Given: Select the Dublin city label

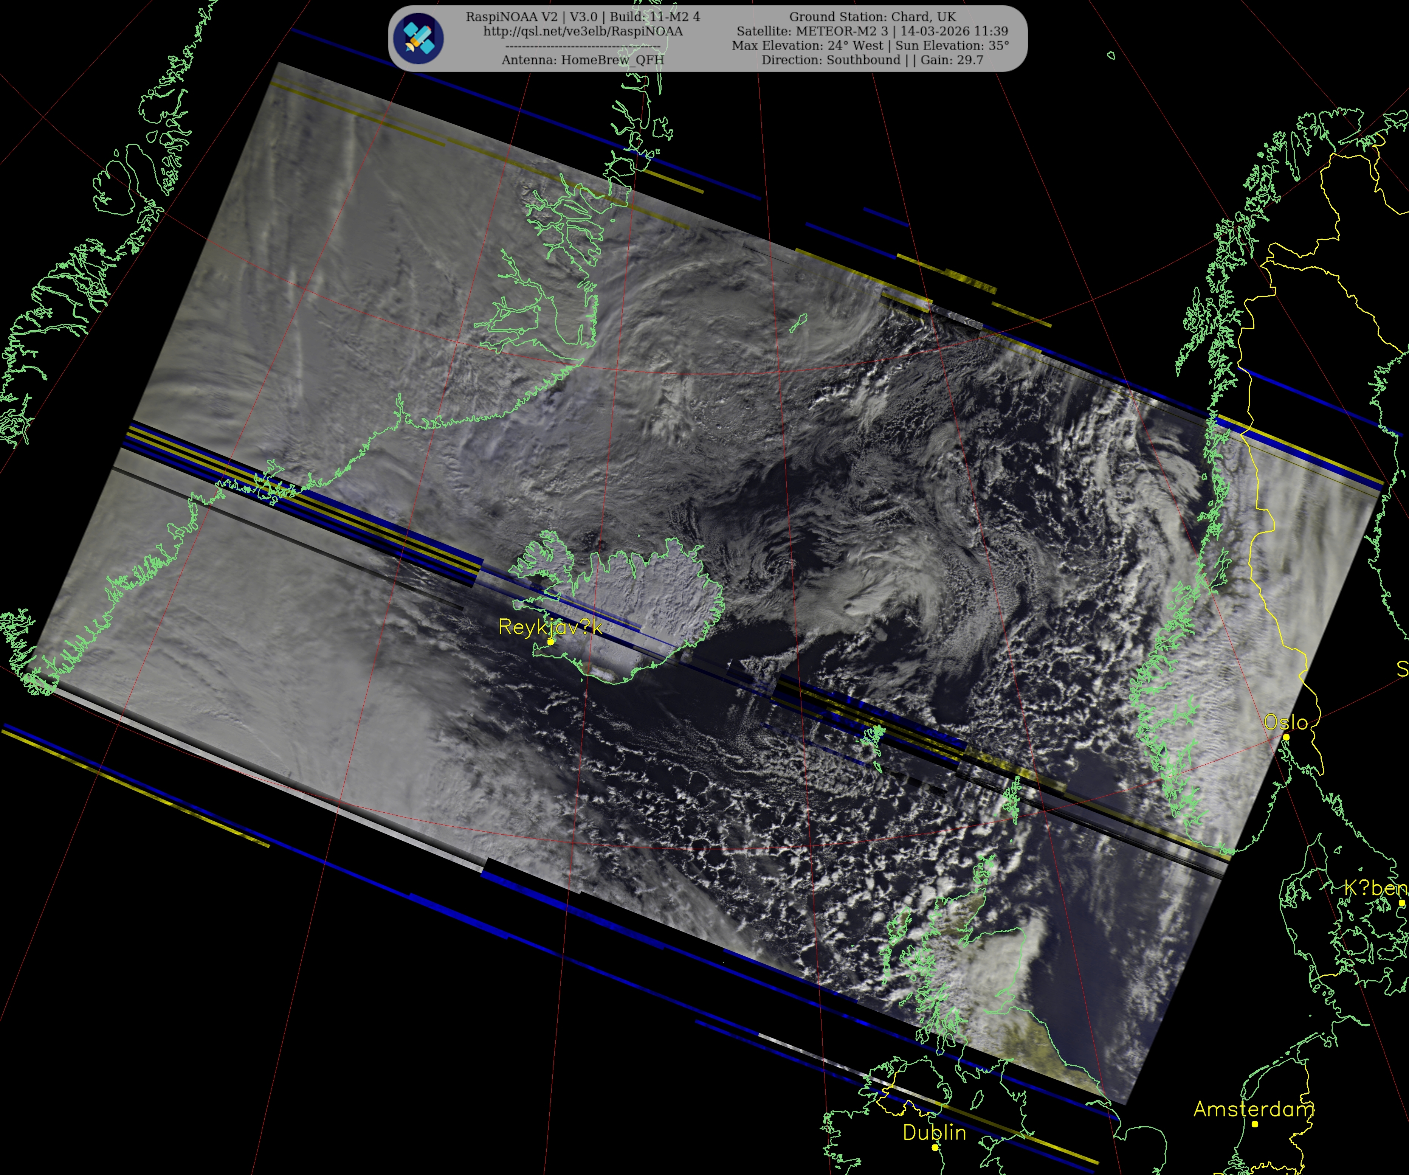Looking at the screenshot, I should pyautogui.click(x=934, y=1133).
